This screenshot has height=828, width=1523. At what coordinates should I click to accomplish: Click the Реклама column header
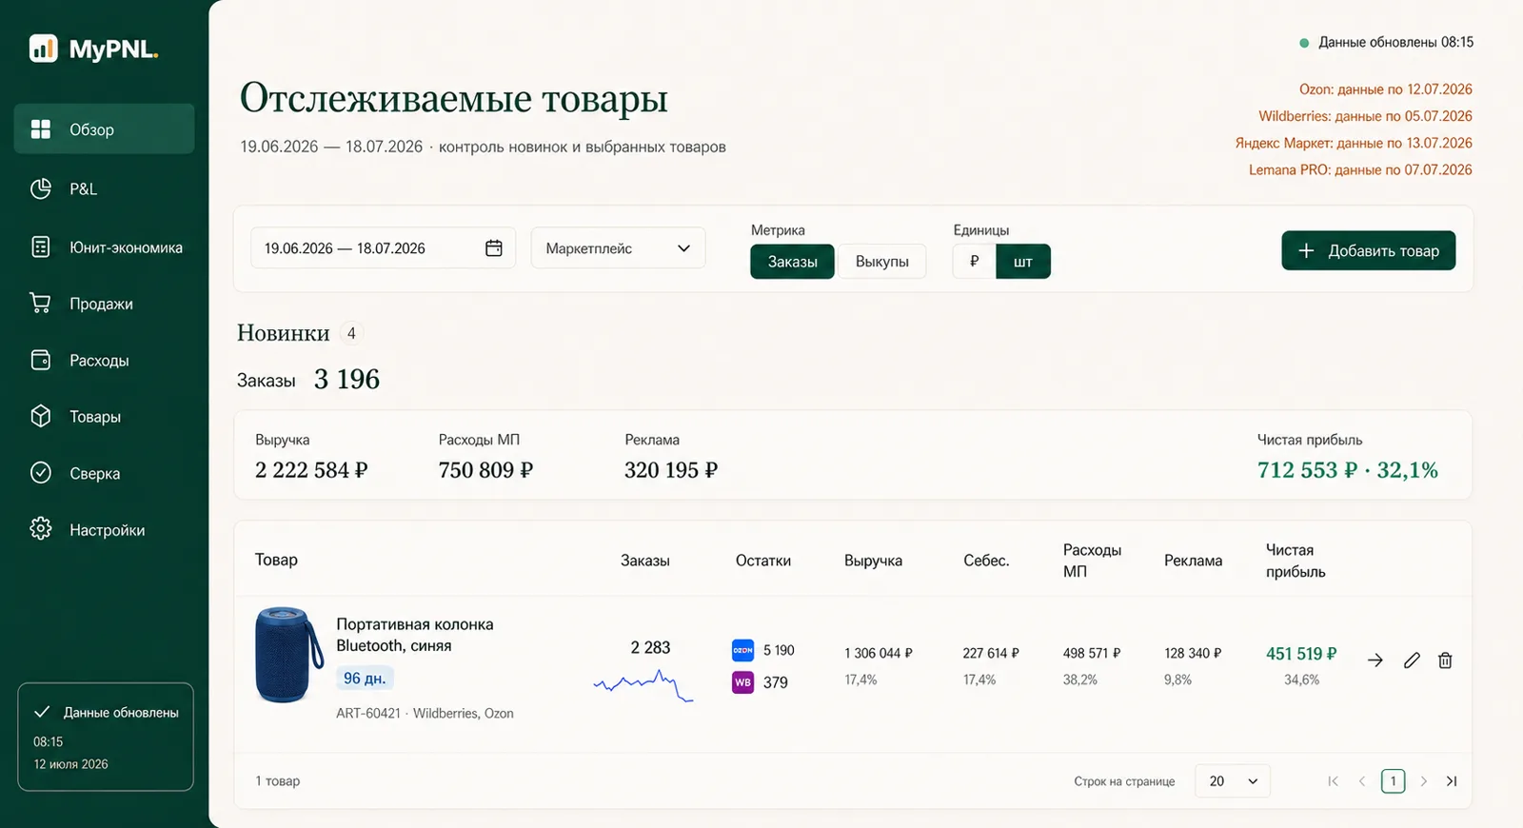[1193, 561]
